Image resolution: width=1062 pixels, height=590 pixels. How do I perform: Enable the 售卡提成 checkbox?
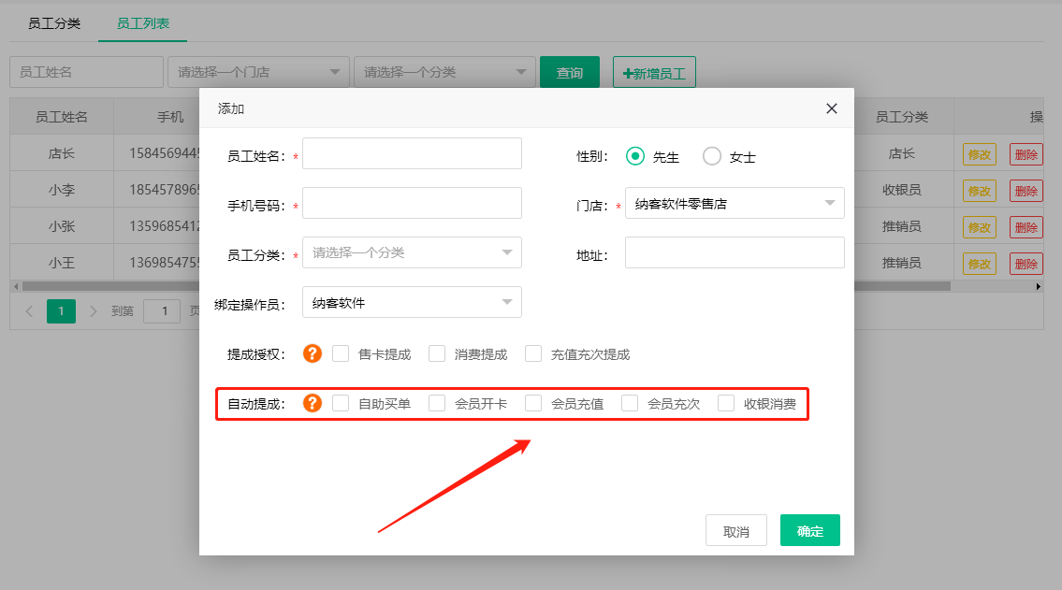pos(341,353)
